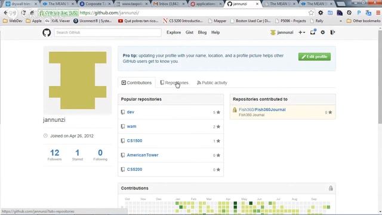Click the star icon on CS1500 repository
The image size is (382, 215).
[x=218, y=141]
